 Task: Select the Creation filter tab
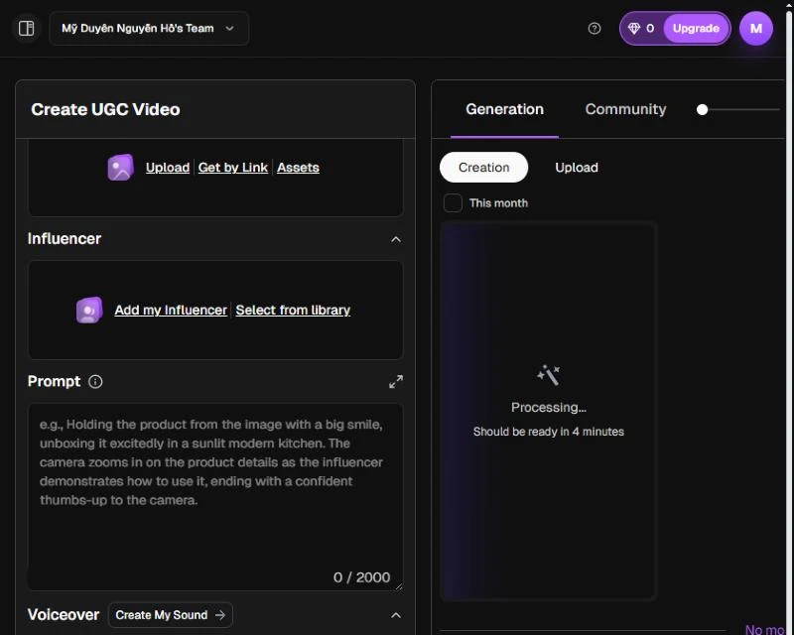click(x=484, y=167)
